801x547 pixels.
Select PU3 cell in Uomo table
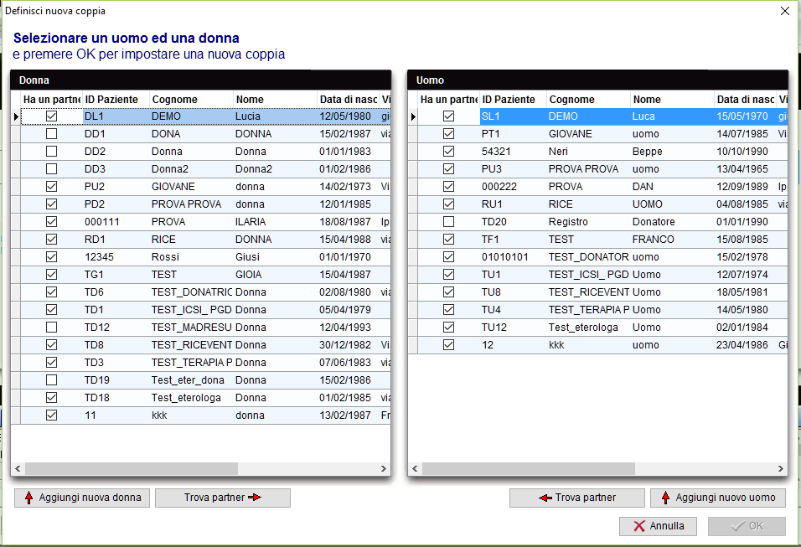click(x=513, y=169)
